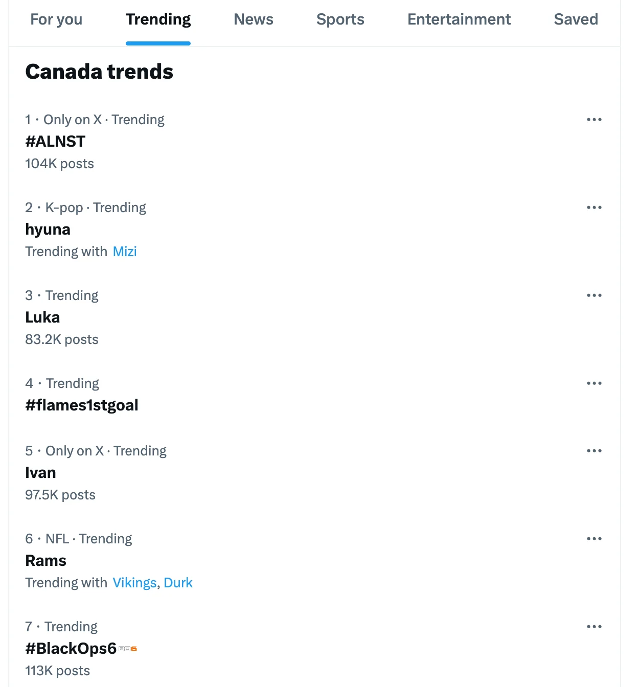The width and height of the screenshot is (642, 687).
Task: Open more options for Rams trend
Action: coord(594,539)
